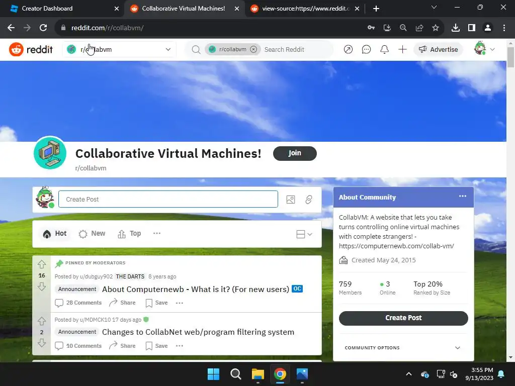The height and width of the screenshot is (386, 515).
Task: Open more options on CollabNet post
Action: (x=180, y=346)
